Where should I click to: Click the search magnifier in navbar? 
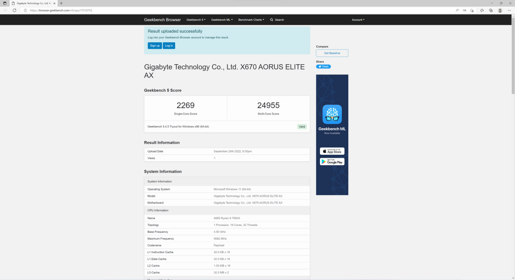pyautogui.click(x=272, y=20)
